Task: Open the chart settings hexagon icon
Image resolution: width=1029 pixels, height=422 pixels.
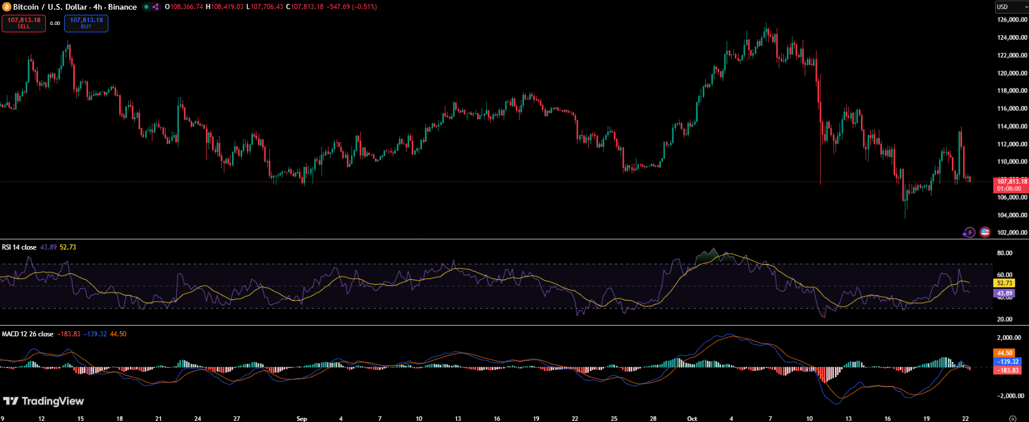Action: [1013, 419]
